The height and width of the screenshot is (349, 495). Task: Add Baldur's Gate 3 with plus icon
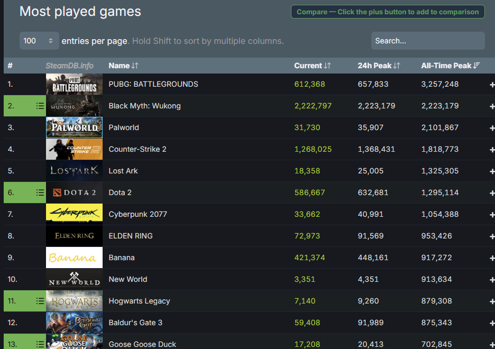click(492, 323)
